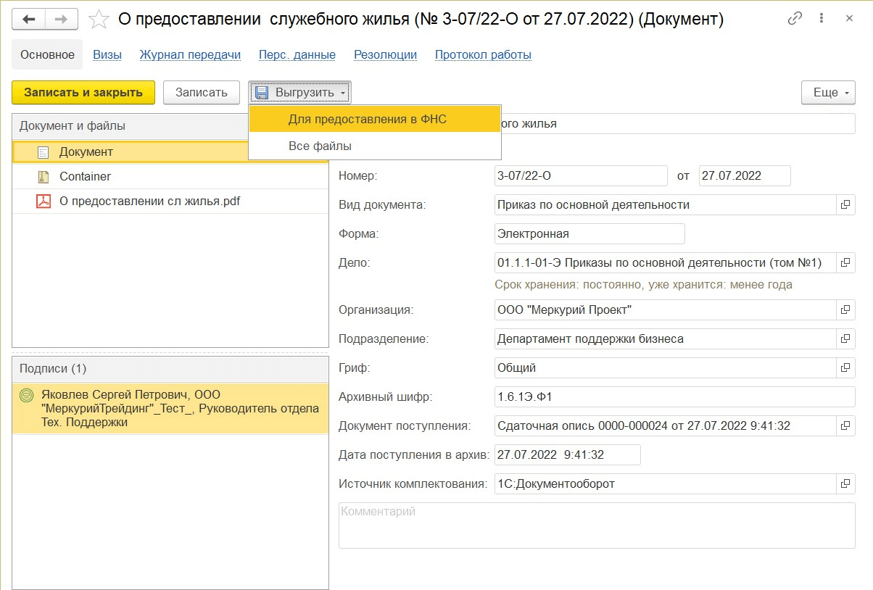Go forward with the right arrow button
Screen dimensions: 873x590
tap(62, 20)
